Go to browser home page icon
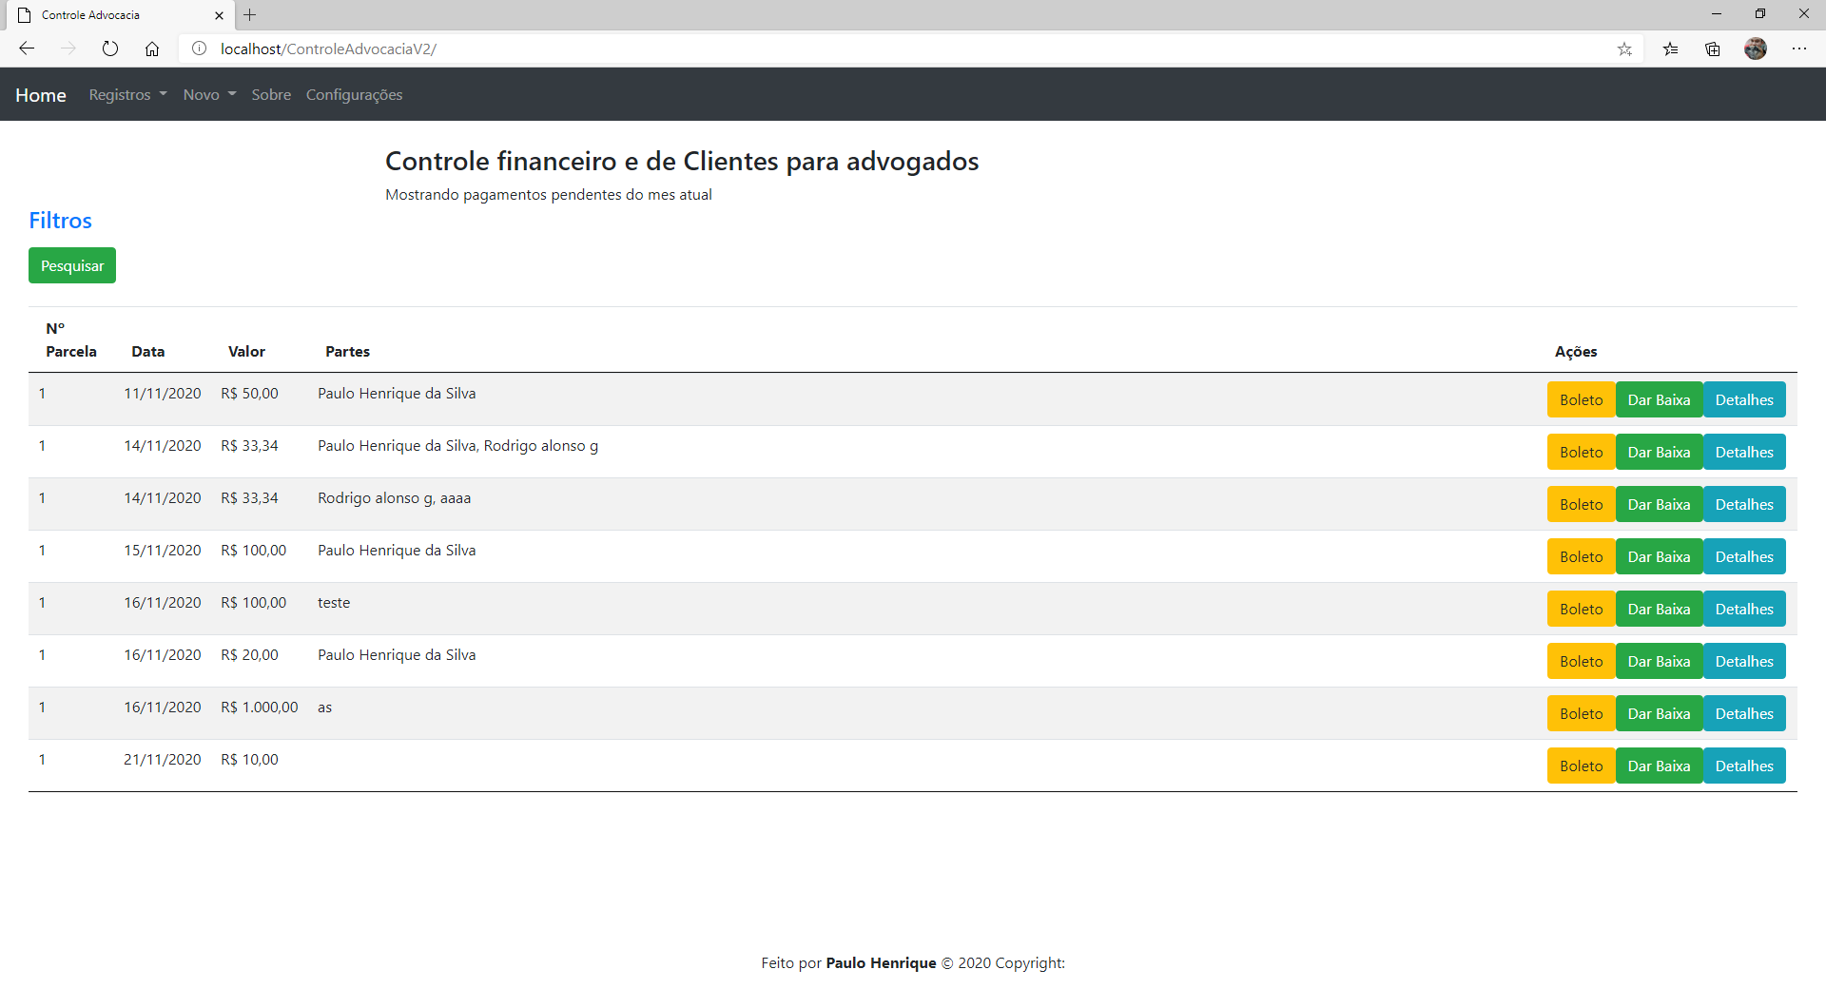Screen dimensions: 1826x989 coord(152,48)
